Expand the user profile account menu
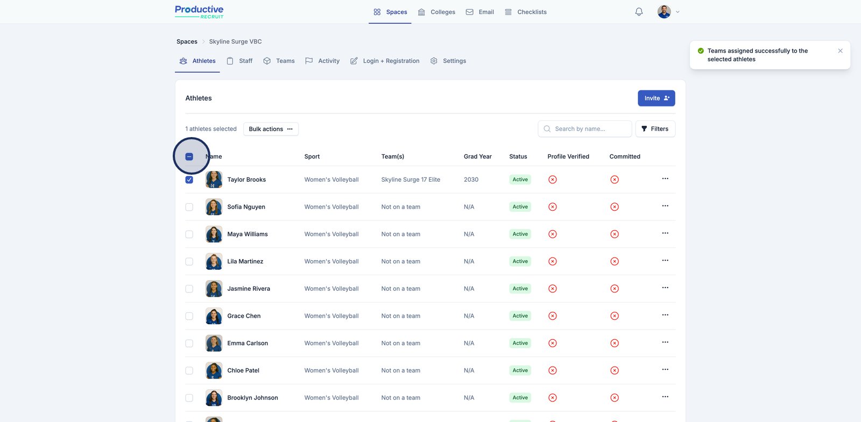This screenshot has width=861, height=422. click(x=668, y=12)
